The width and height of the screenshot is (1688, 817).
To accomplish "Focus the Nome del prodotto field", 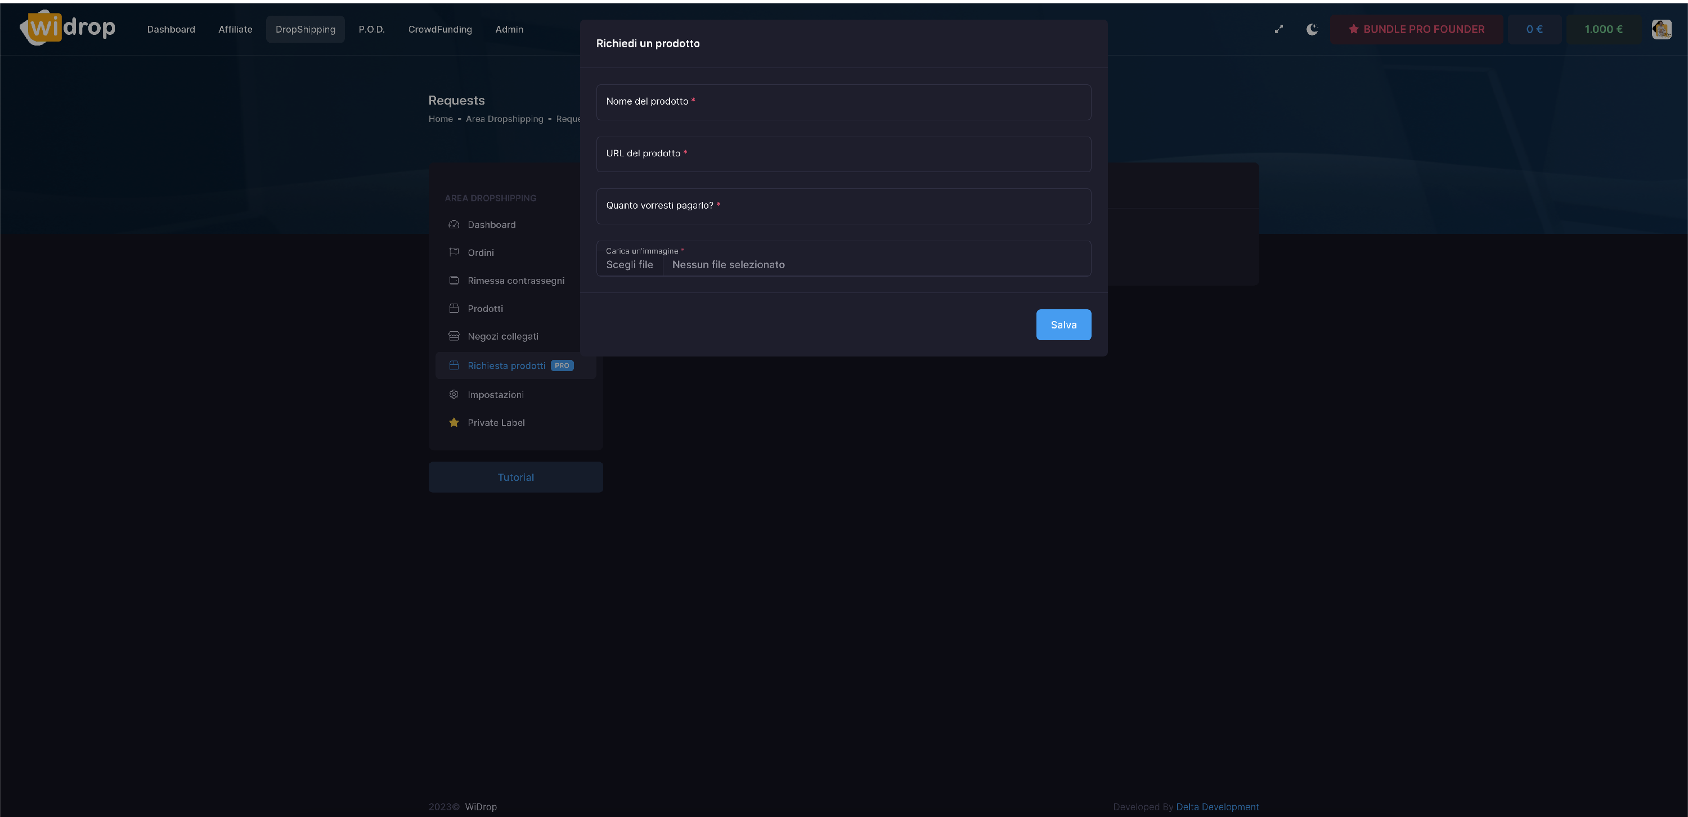I will (x=843, y=102).
